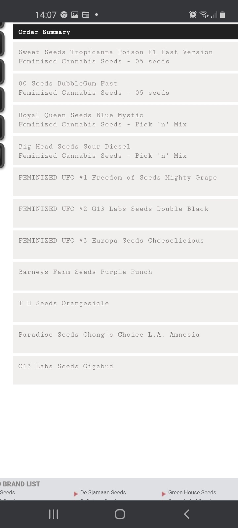Tap the Android back navigation arrow
This screenshot has width=238, height=528.
click(186, 514)
